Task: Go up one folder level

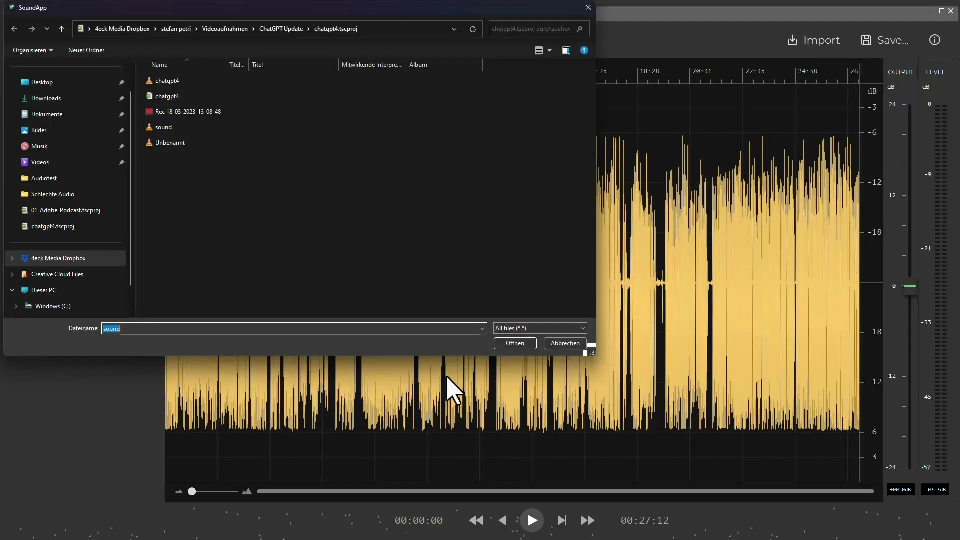Action: pos(61,29)
